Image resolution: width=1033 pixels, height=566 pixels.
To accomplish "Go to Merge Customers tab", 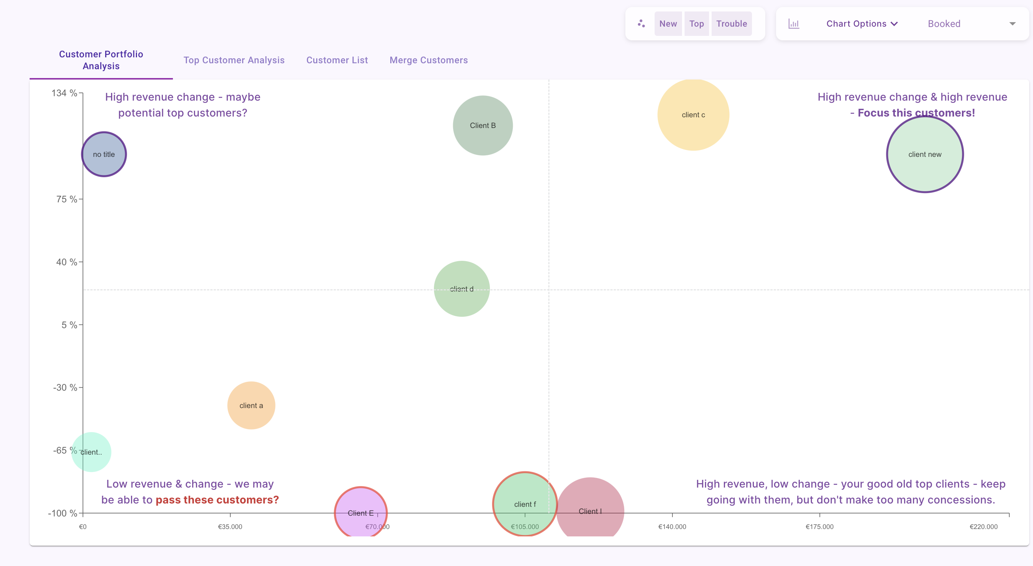I will [x=428, y=60].
